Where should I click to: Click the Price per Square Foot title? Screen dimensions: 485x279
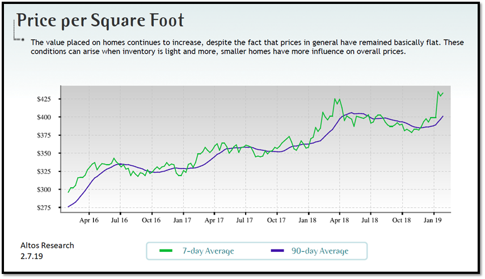click(x=100, y=20)
